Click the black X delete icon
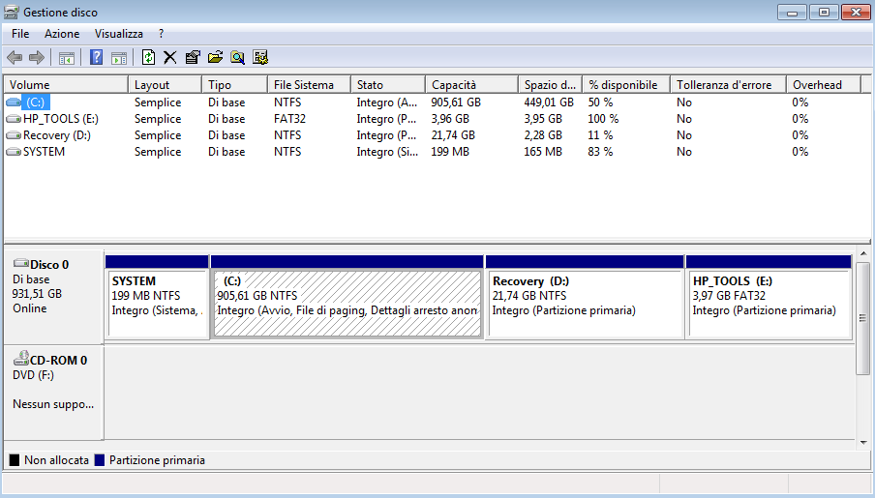Viewport: 875px width, 498px height. point(169,57)
